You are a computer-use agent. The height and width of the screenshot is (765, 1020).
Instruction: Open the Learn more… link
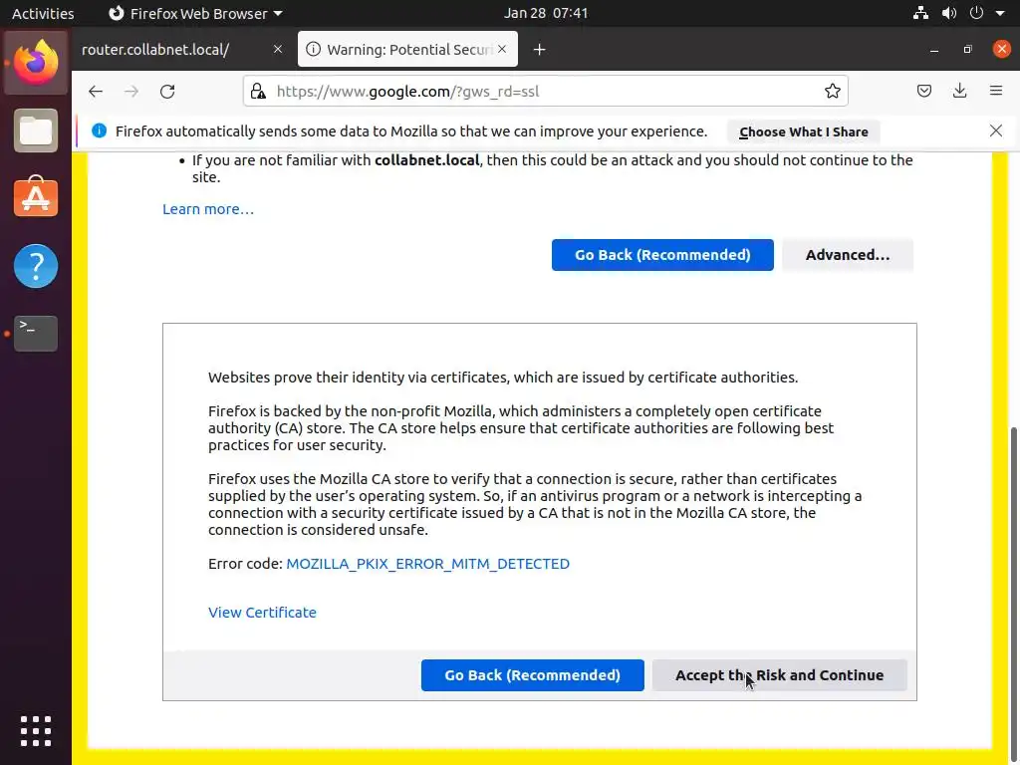(208, 209)
